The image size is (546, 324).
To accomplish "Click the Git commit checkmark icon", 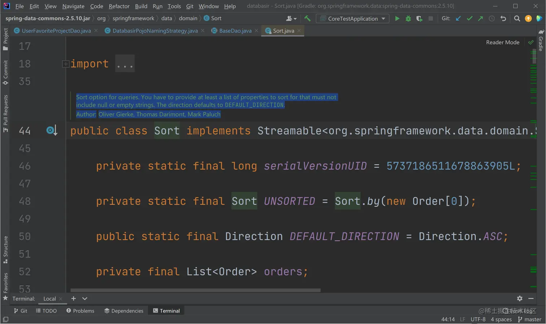I will pyautogui.click(x=469, y=18).
